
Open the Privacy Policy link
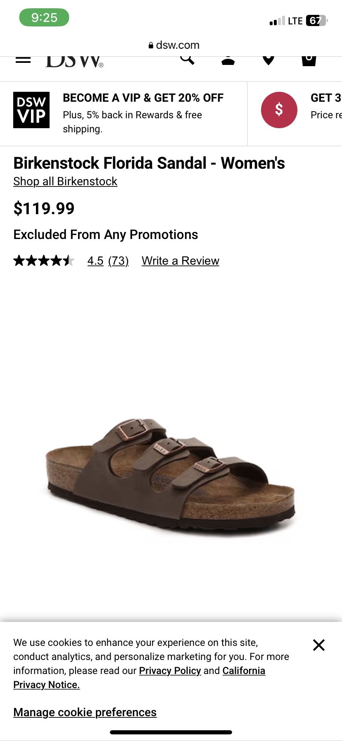[170, 671]
